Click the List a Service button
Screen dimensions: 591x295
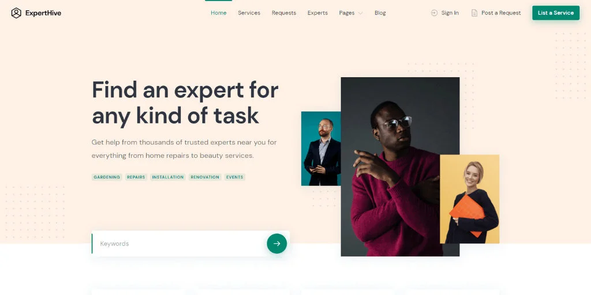tap(556, 13)
